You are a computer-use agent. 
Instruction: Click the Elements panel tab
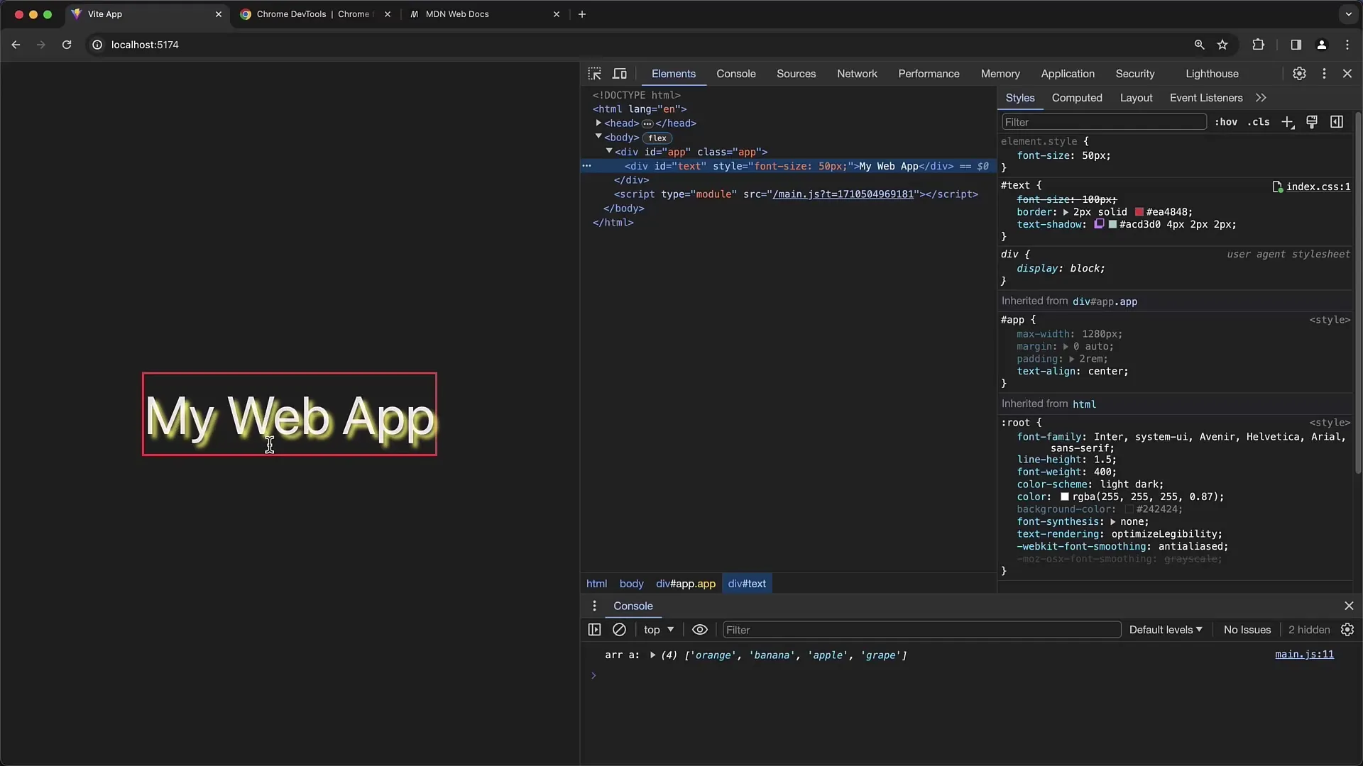[x=673, y=73]
